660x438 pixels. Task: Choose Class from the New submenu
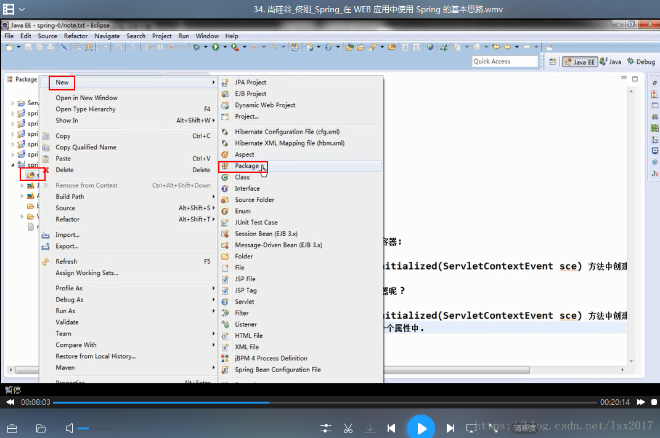(x=242, y=177)
